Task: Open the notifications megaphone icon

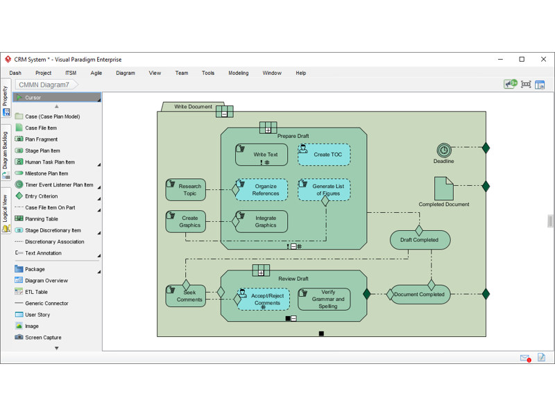Action: (511, 84)
